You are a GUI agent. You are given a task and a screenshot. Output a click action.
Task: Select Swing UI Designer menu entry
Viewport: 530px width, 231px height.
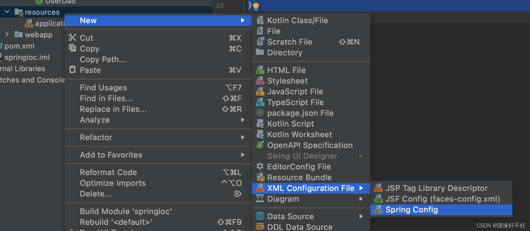(x=311, y=156)
